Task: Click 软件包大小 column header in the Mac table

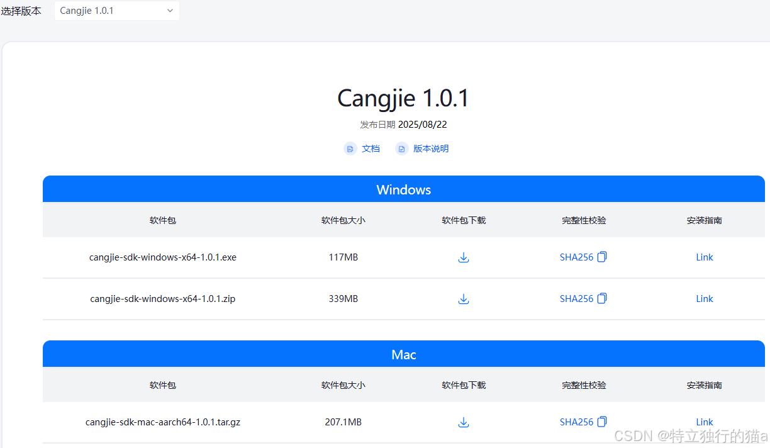Action: tap(343, 385)
